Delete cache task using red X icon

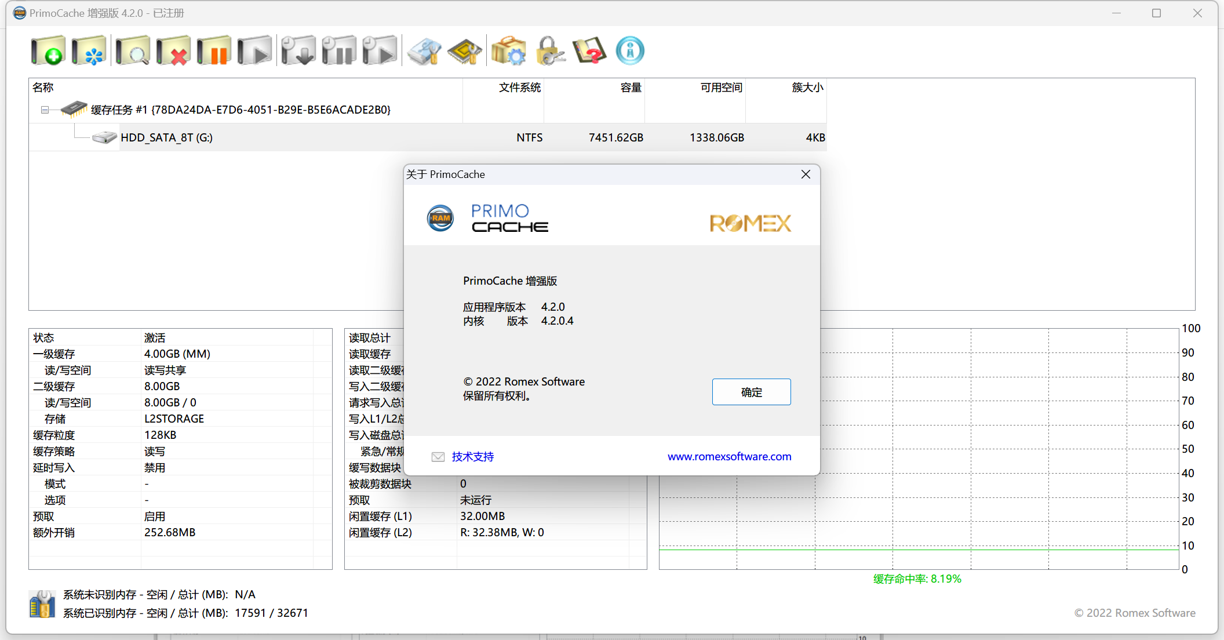pos(173,51)
